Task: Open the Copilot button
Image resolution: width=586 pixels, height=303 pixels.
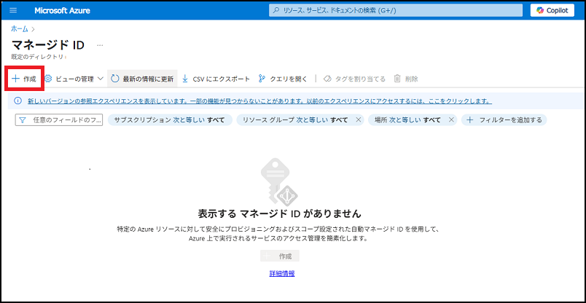Action: [x=552, y=10]
